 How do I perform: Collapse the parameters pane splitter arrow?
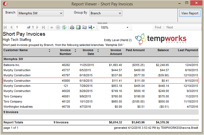(x=102, y=23)
